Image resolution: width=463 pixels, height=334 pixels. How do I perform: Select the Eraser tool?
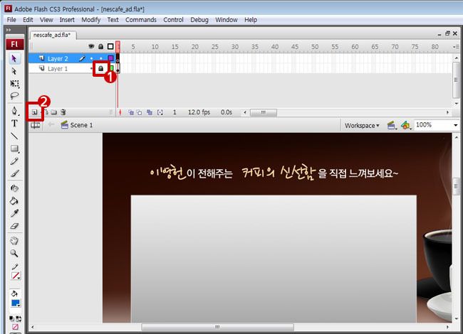(14, 226)
